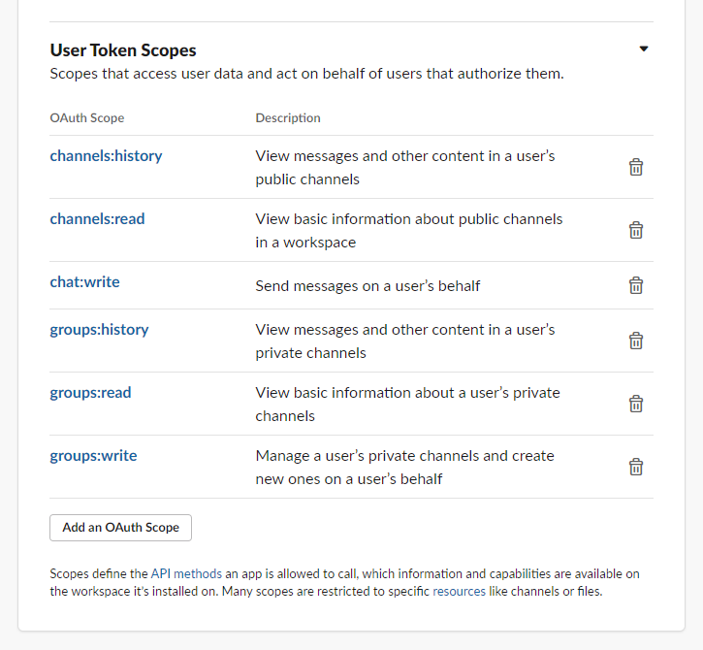Open the channels:read scope link
This screenshot has height=650, width=703.
97,218
